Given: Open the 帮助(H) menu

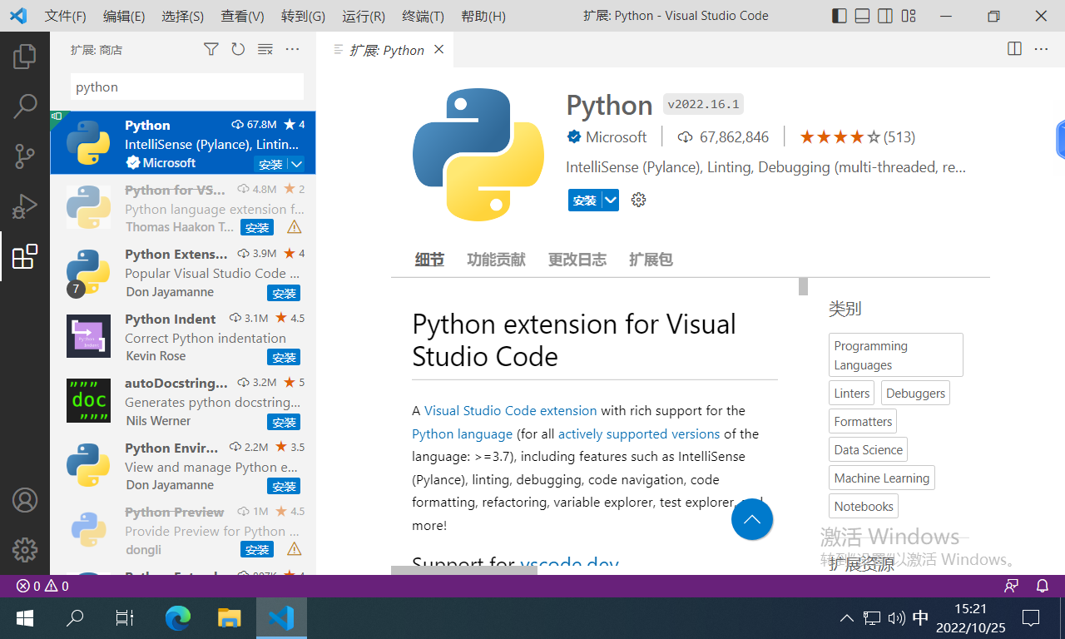Looking at the screenshot, I should click(x=483, y=16).
